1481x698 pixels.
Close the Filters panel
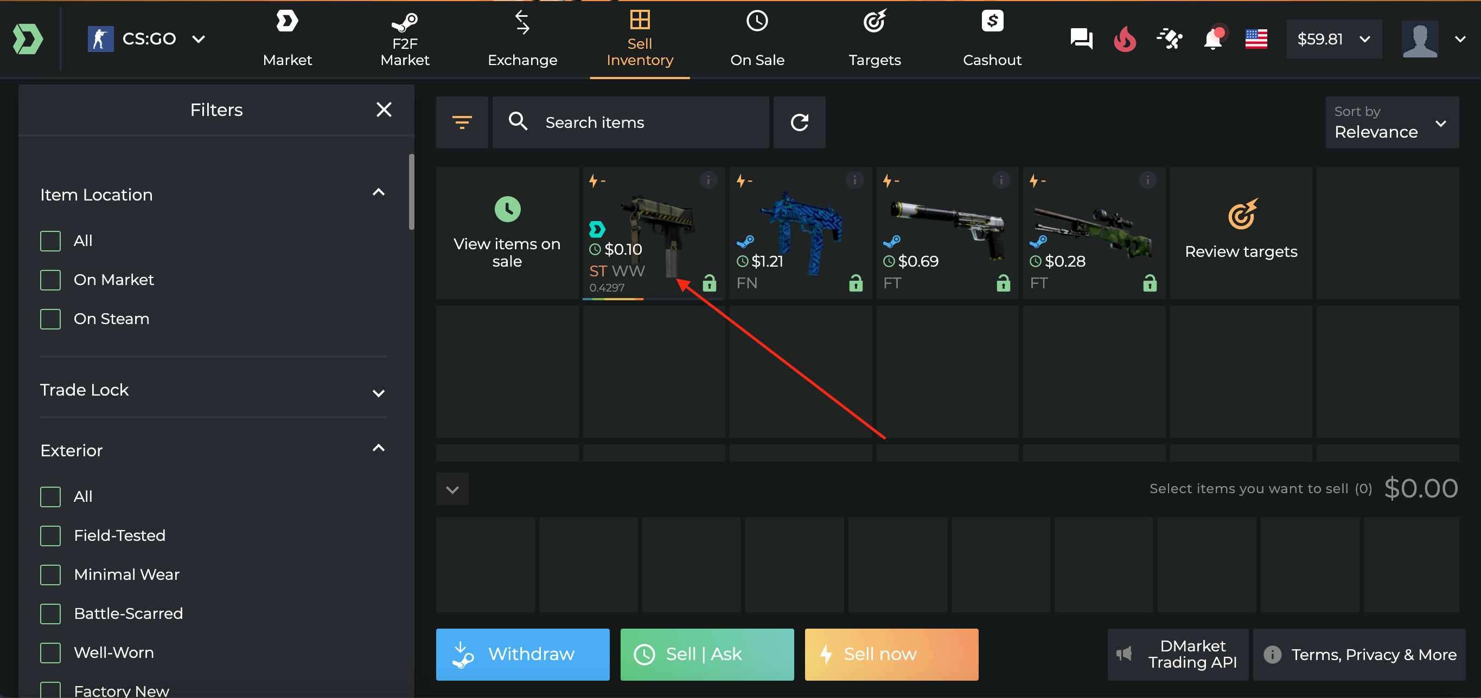pyautogui.click(x=384, y=109)
